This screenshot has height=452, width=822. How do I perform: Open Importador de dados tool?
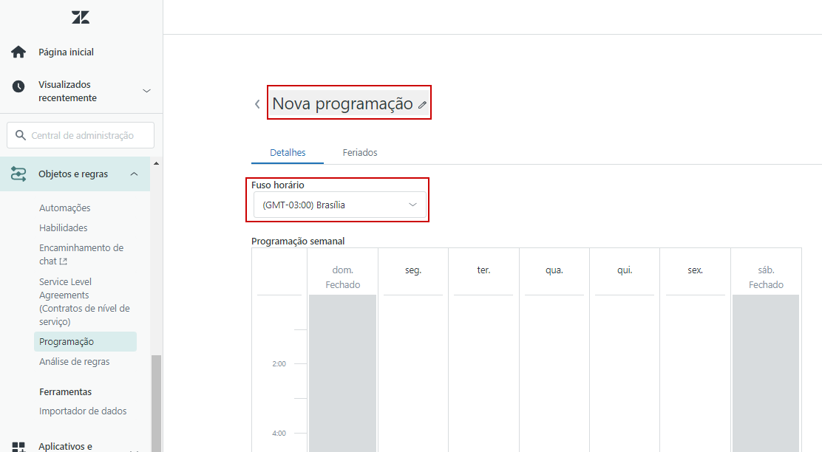[x=83, y=411]
